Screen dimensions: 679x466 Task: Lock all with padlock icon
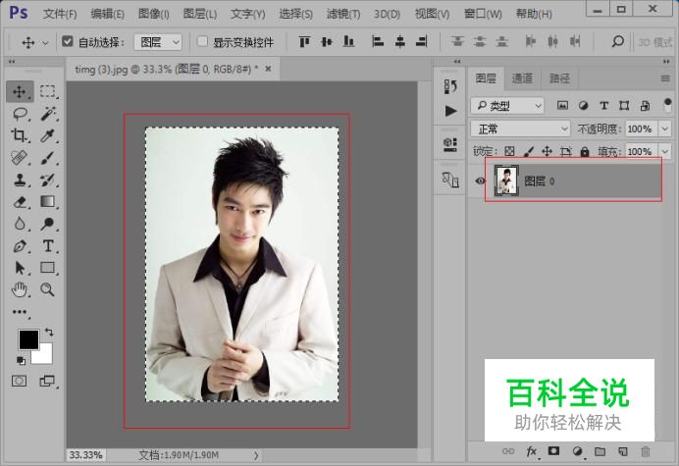tap(585, 151)
